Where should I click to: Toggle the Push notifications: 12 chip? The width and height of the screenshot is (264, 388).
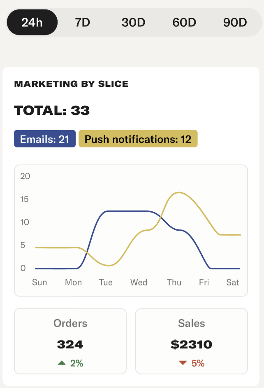pyautogui.click(x=138, y=139)
